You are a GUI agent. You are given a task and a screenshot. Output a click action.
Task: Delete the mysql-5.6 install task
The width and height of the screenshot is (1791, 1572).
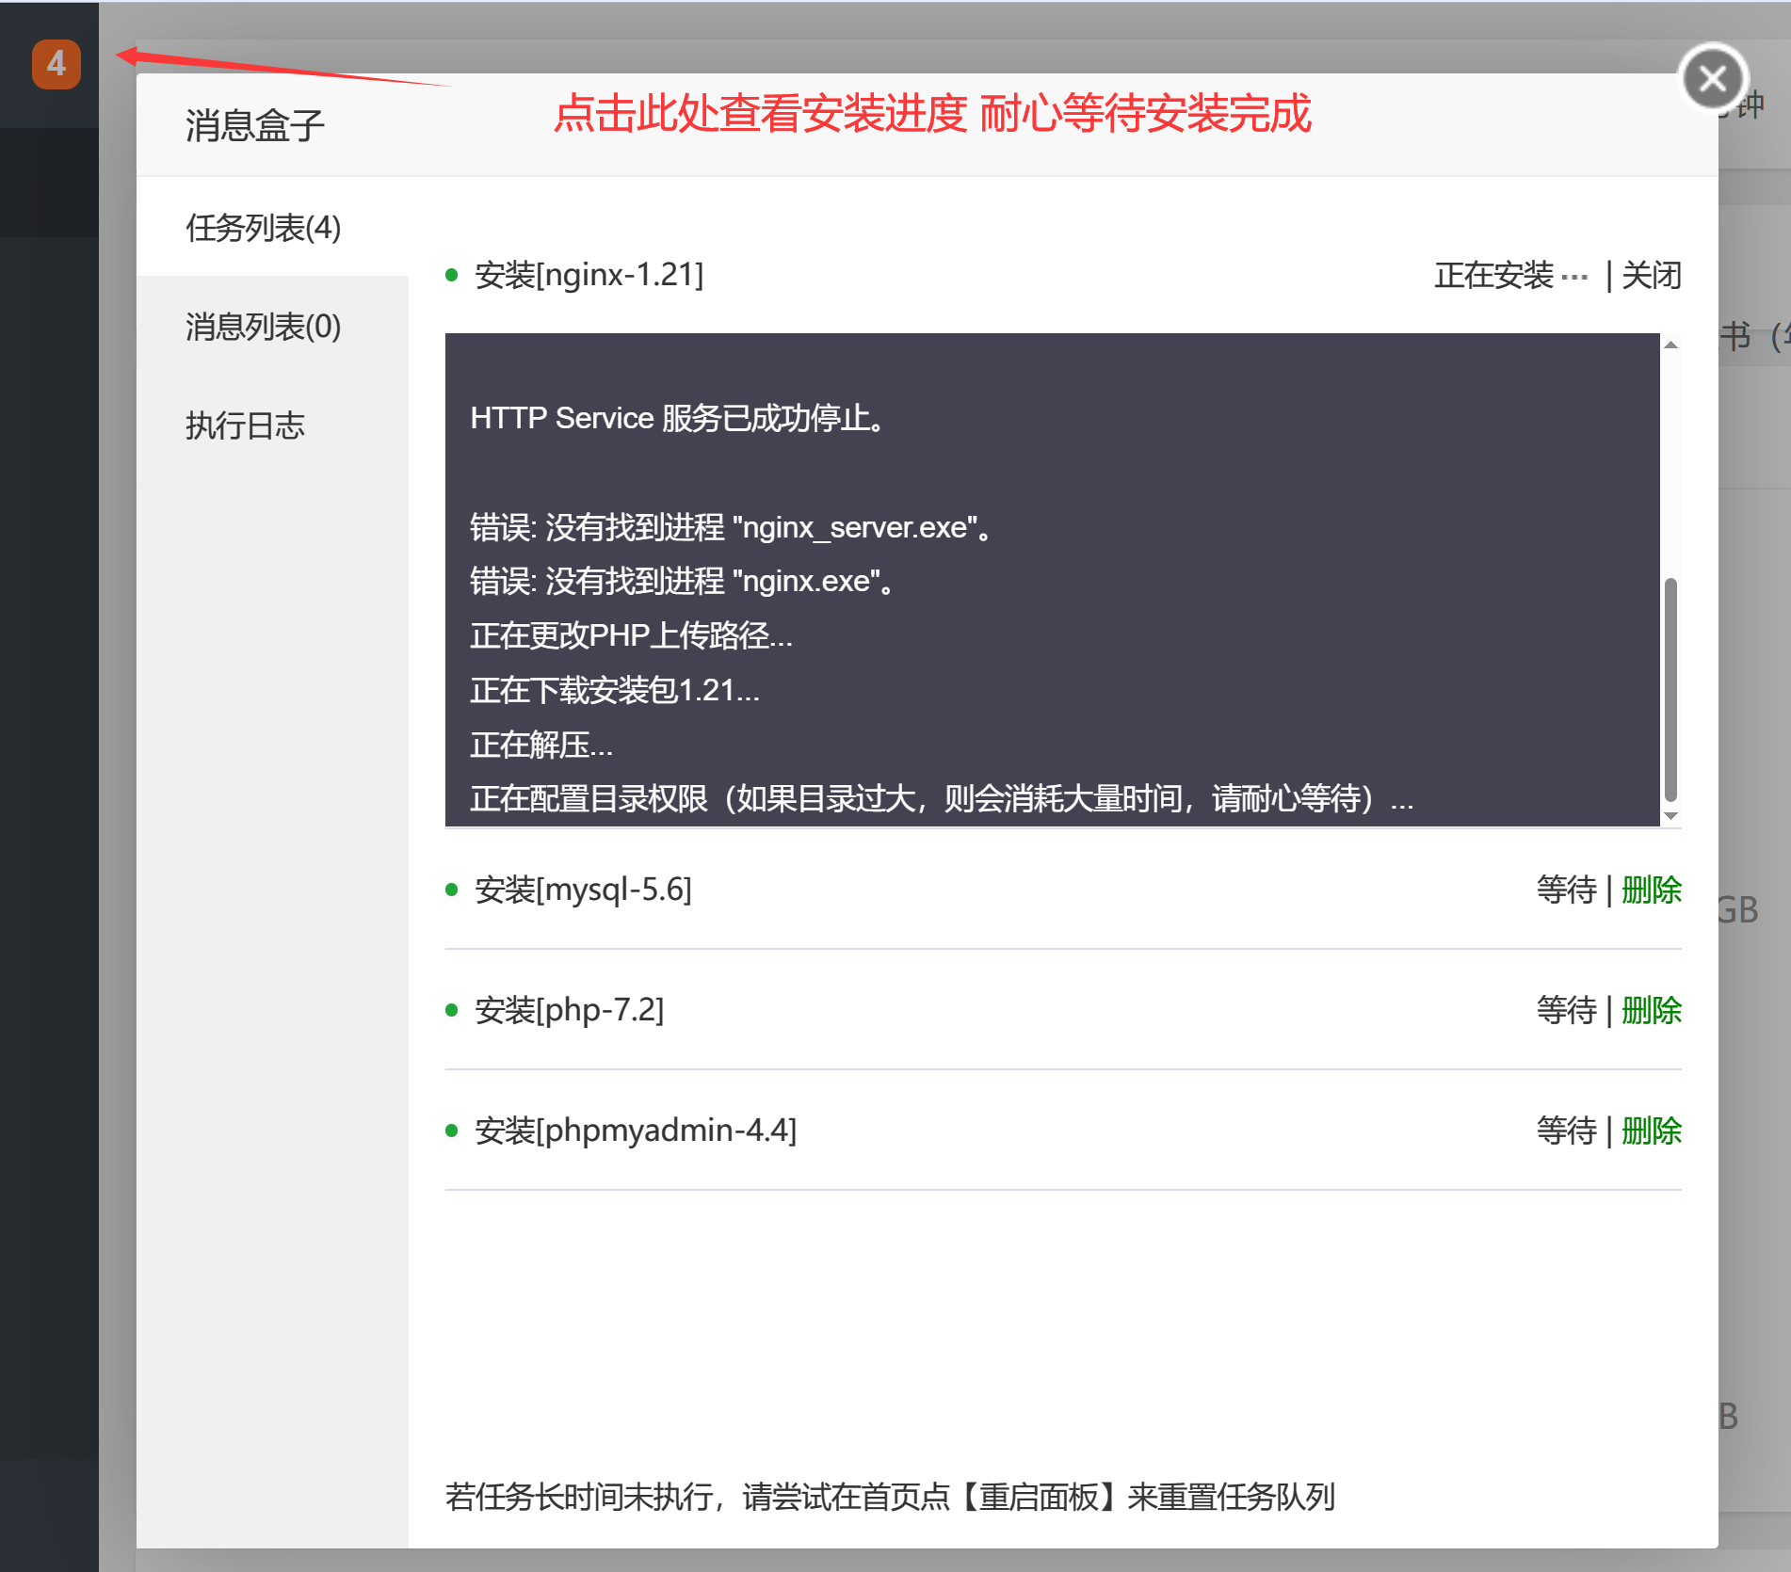(1651, 890)
